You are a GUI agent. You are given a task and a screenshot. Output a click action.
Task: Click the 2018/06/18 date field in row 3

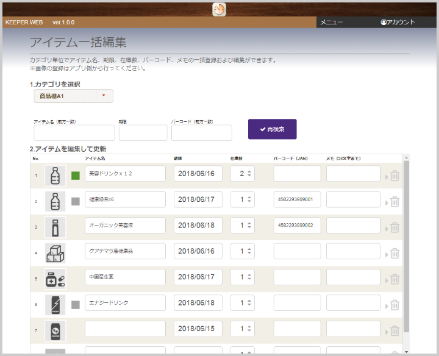[198, 226]
